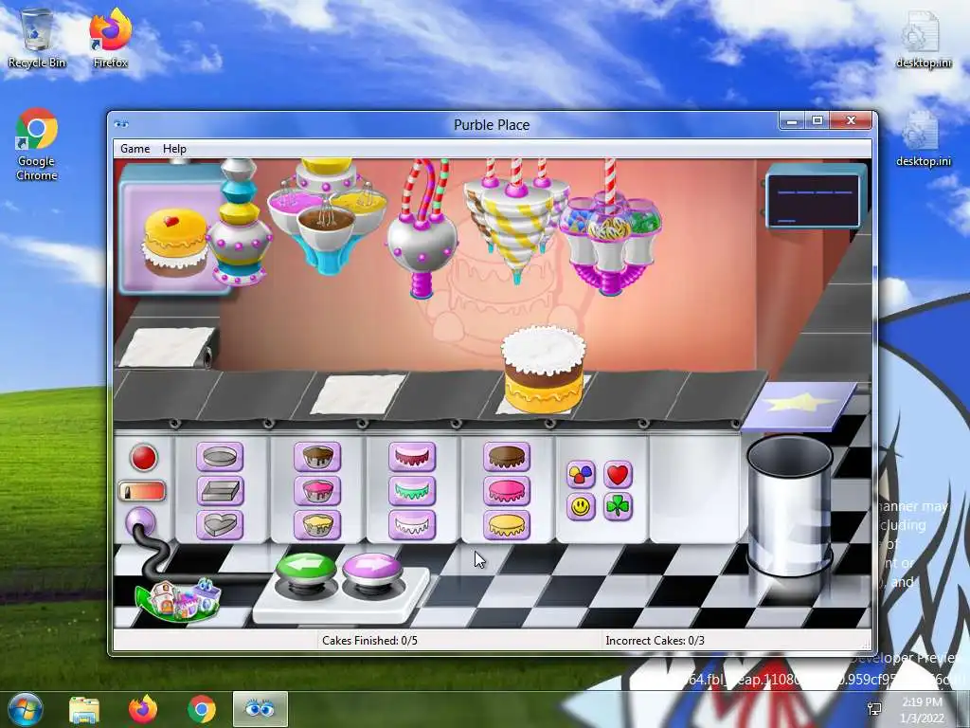Open the Help menu
This screenshot has height=728, width=970.
174,149
